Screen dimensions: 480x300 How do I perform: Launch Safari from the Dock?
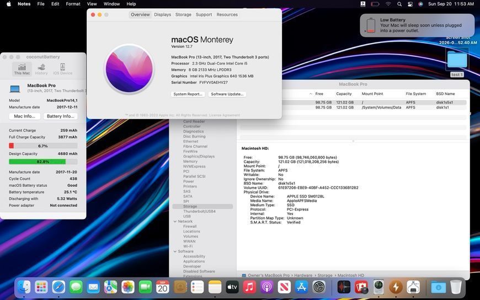[x=59, y=287]
